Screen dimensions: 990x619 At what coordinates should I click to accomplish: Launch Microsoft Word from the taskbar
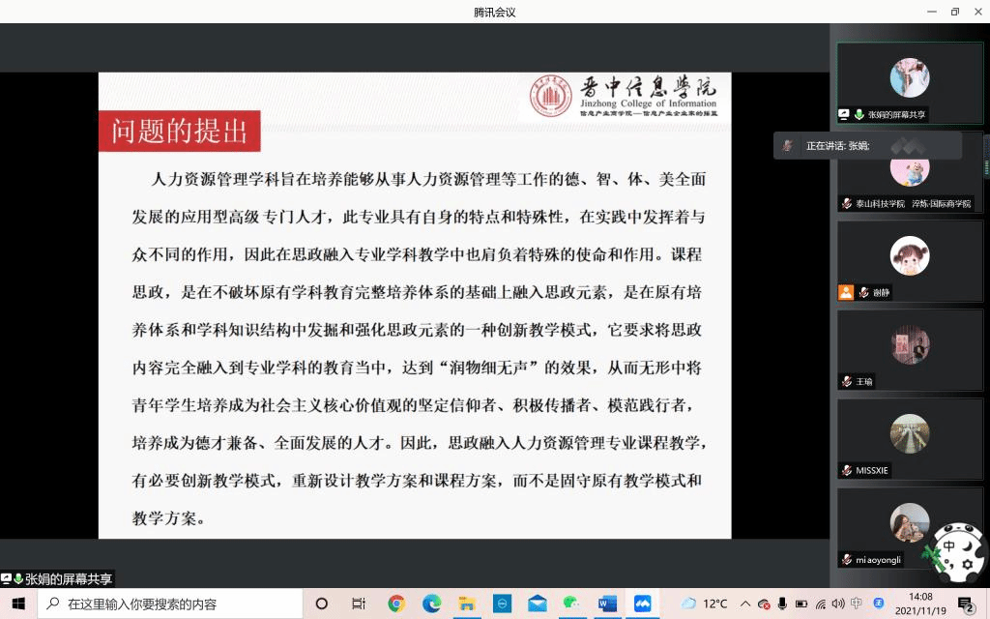(x=607, y=604)
